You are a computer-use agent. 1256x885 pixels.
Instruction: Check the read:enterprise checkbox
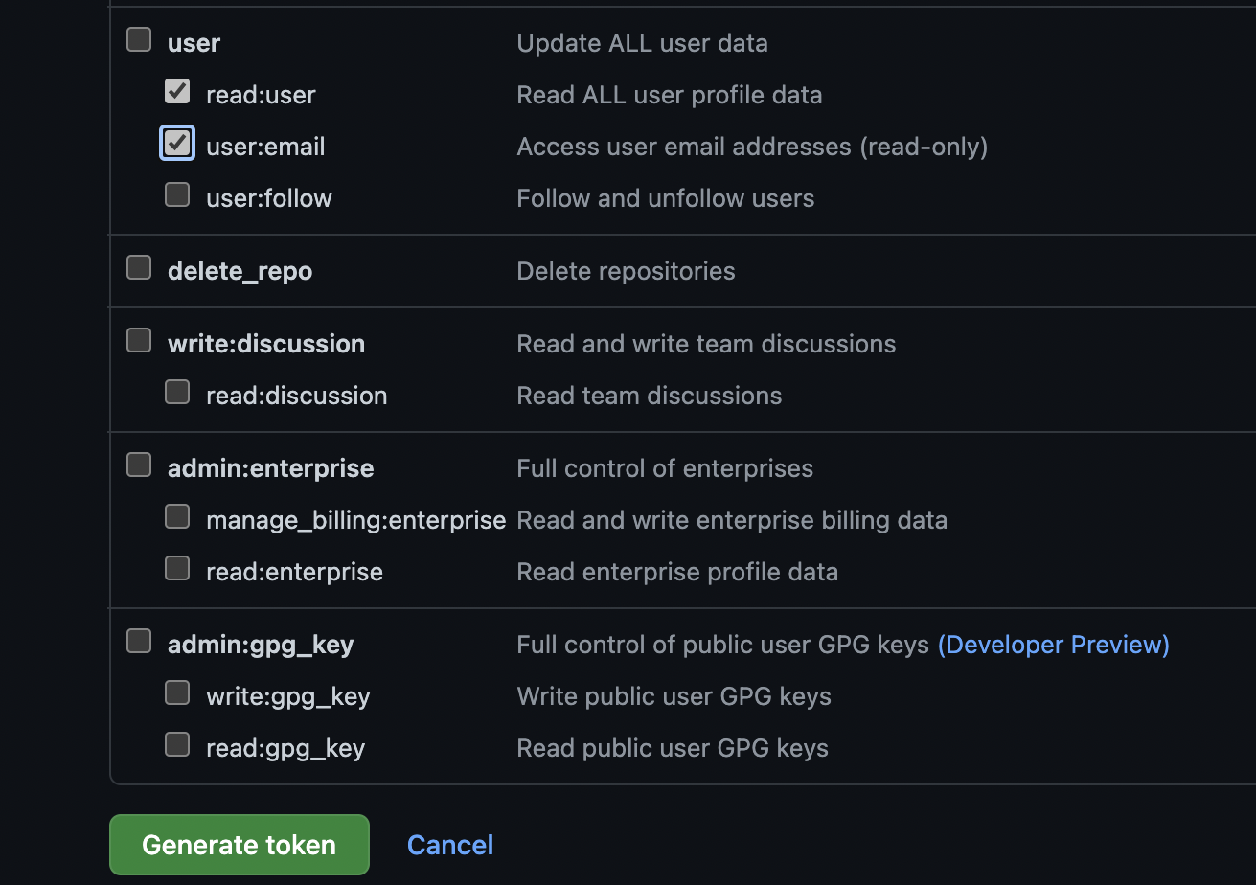tap(177, 568)
